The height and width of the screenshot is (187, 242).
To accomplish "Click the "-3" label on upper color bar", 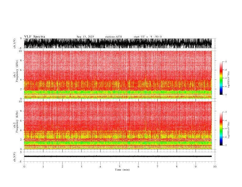I will pyautogui.click(x=226, y=61).
